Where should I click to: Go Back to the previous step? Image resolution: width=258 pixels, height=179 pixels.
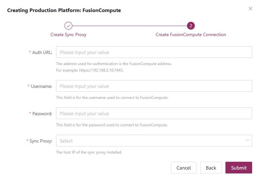point(211,168)
